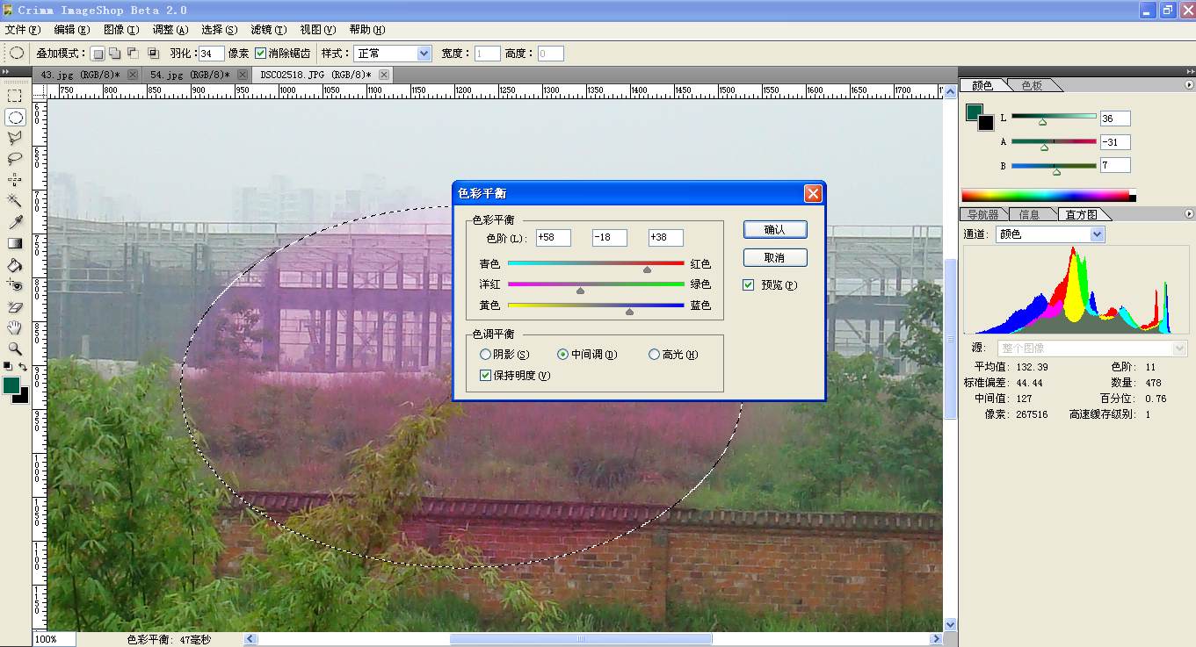Select the Rectangular Marquee tool
Screen dimensions: 1196x647
coord(15,96)
